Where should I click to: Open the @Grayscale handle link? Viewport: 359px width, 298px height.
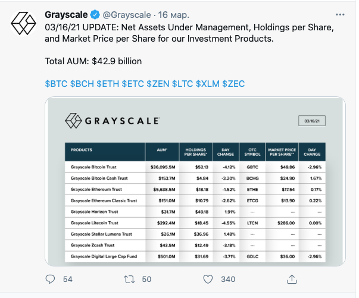[x=126, y=14]
